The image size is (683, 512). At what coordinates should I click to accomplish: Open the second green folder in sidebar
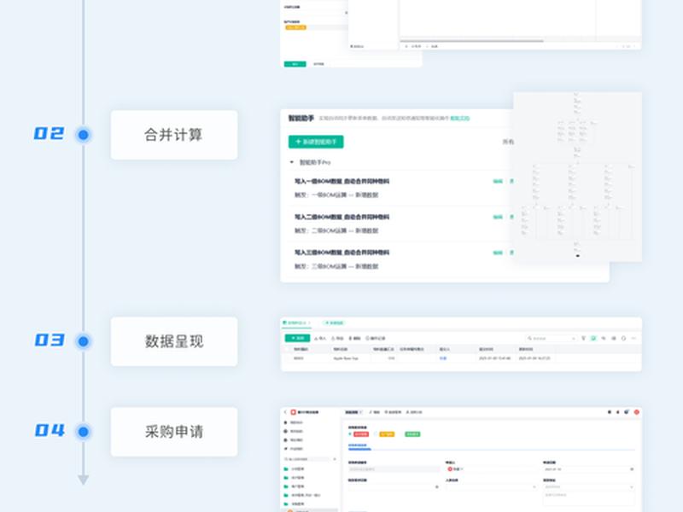point(295,478)
